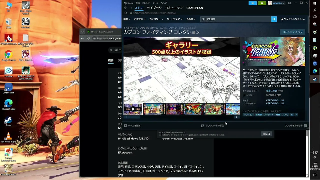Click the 閉じる button on the copyright notice
The width and height of the screenshot is (320, 180).
pyautogui.click(x=267, y=134)
